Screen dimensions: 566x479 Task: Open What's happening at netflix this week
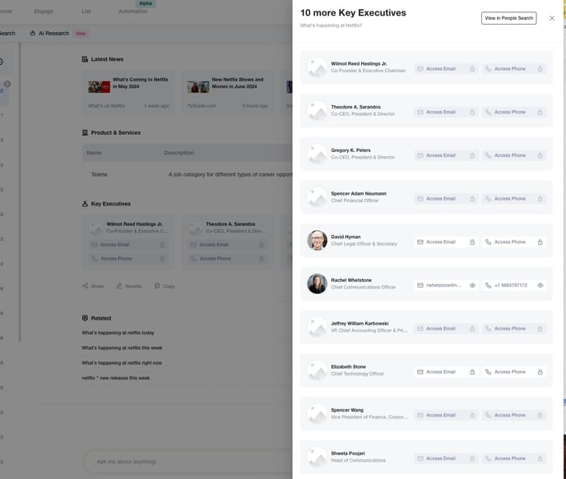(122, 348)
